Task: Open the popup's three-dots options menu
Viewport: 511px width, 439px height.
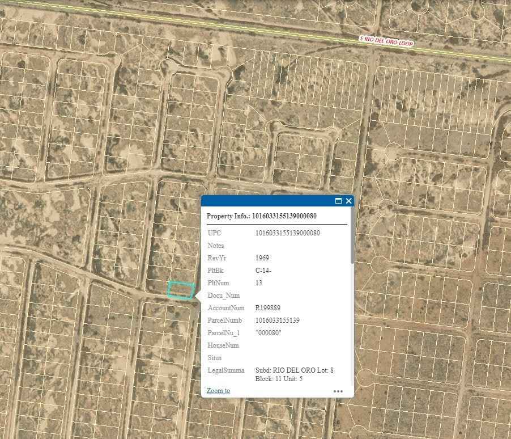Action: pyautogui.click(x=338, y=391)
